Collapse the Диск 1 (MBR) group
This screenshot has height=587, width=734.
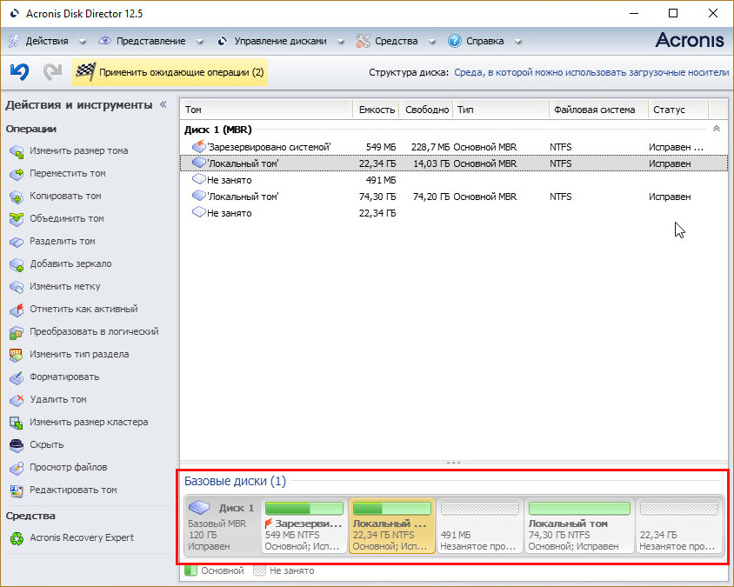pos(717,129)
